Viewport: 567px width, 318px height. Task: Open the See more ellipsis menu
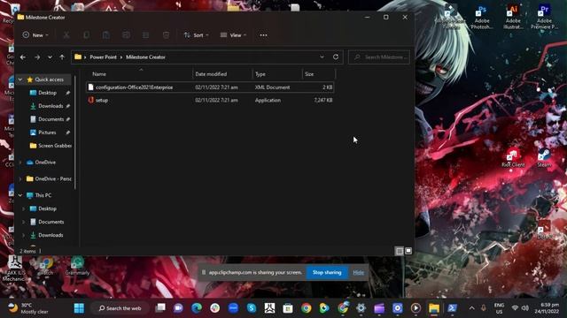(x=263, y=35)
